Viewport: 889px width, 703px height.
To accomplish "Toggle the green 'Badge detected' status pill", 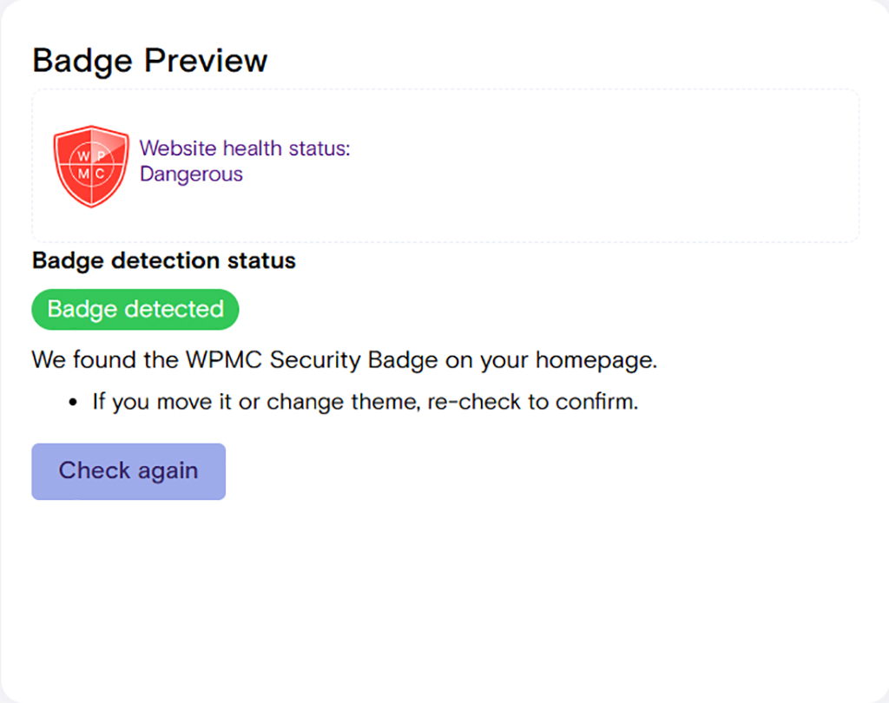I will (x=135, y=309).
